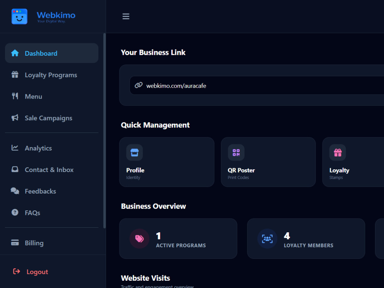Open Contact & Inbox
Image resolution: width=384 pixels, height=288 pixels.
[52, 169]
